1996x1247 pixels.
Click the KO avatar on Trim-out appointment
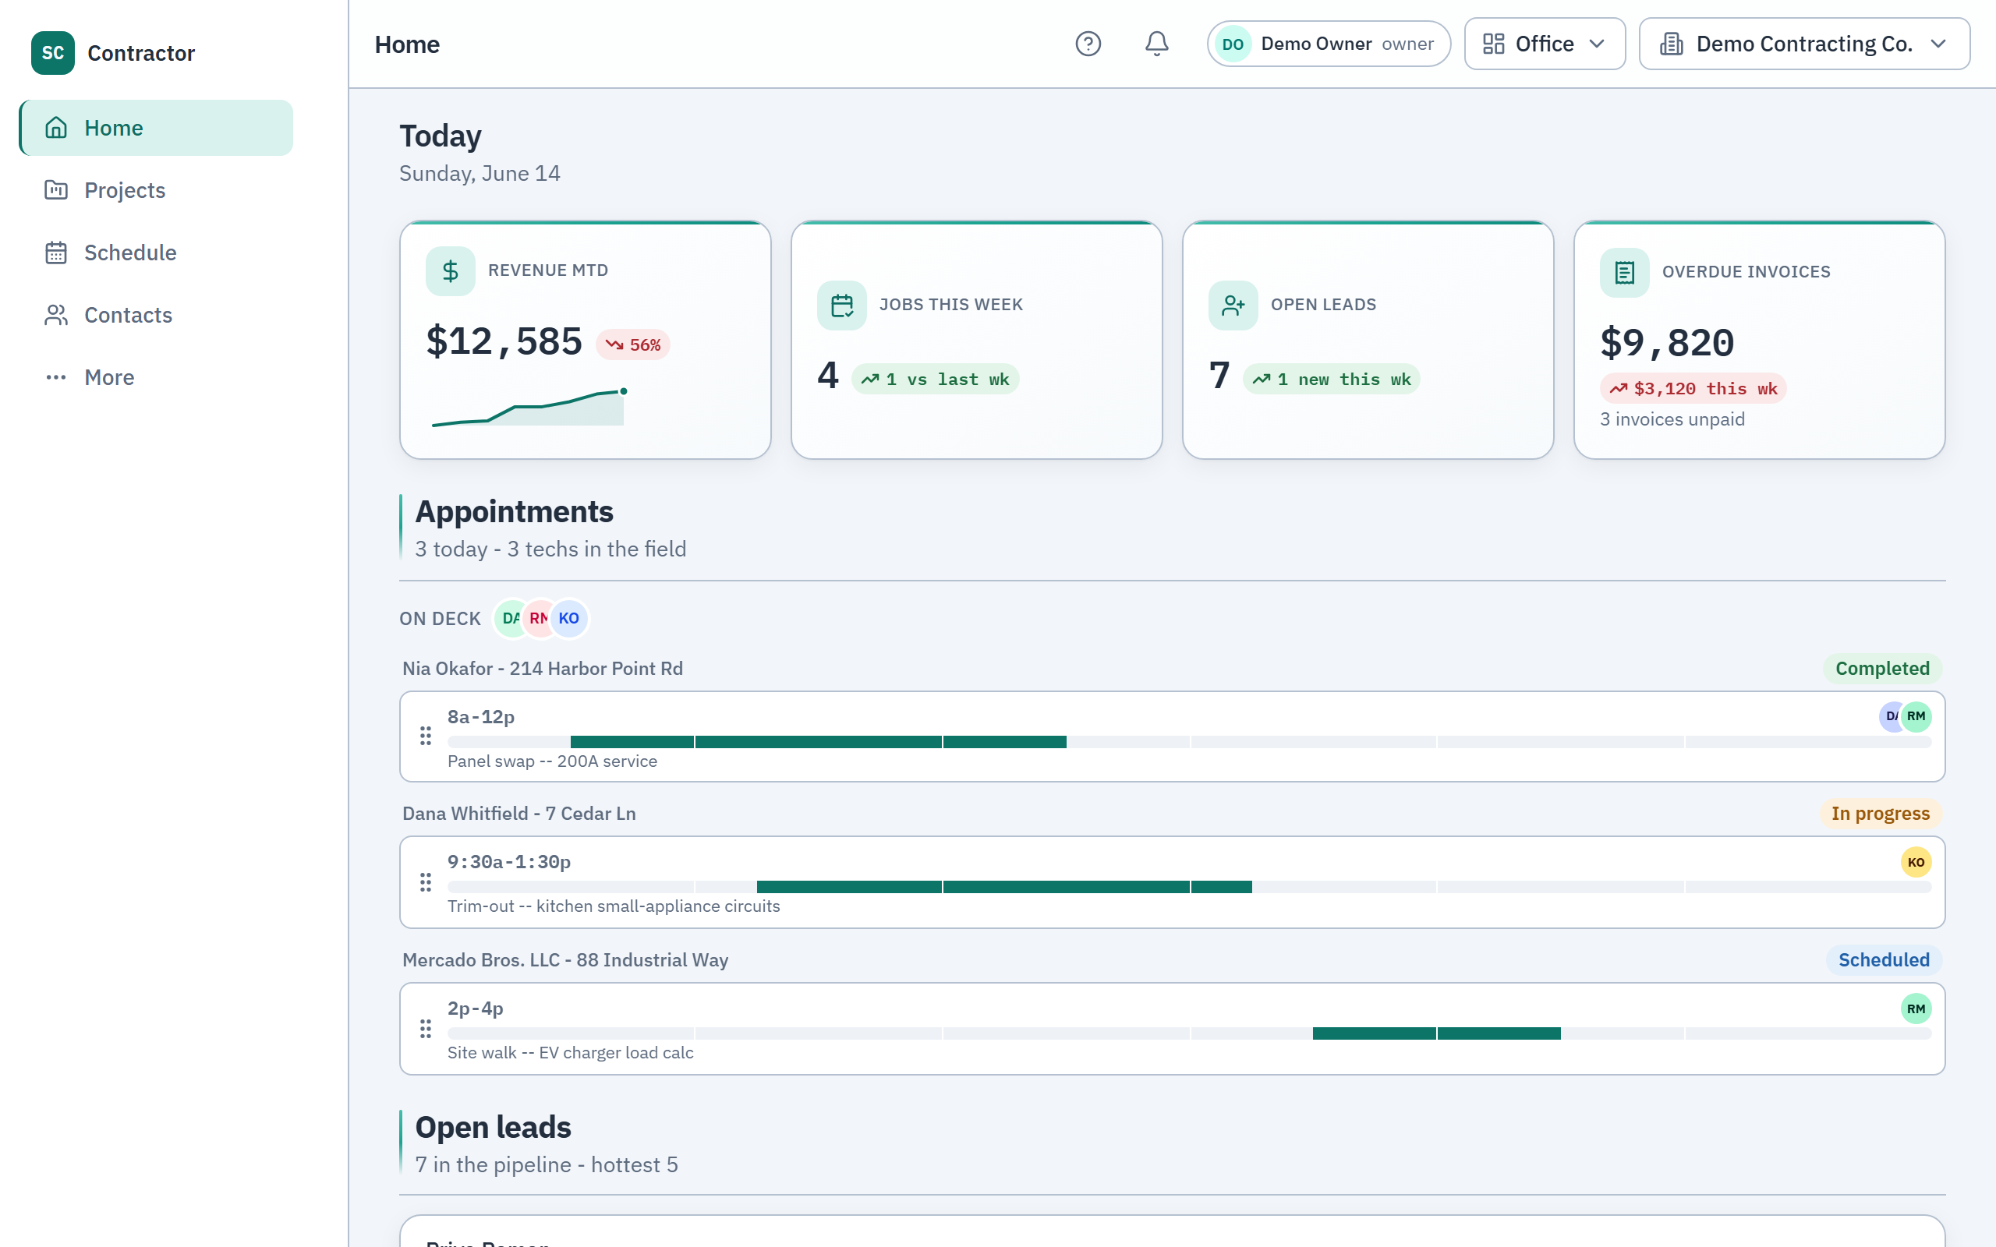1916,862
